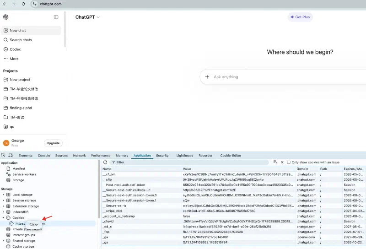Screen dimensions: 366x249
Task: Select the Application tab
Action: click(142, 156)
